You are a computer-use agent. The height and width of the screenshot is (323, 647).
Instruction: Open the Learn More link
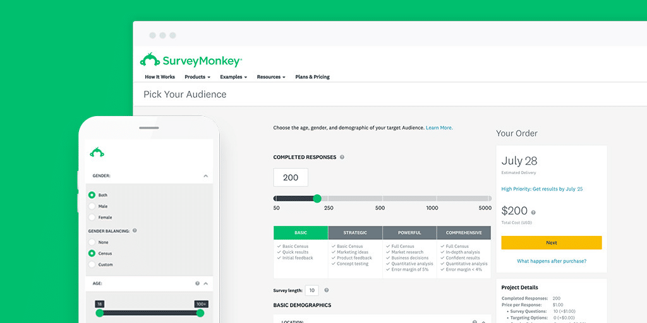[x=439, y=127]
